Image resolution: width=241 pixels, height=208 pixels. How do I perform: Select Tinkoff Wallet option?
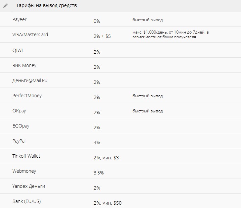coord(26,156)
